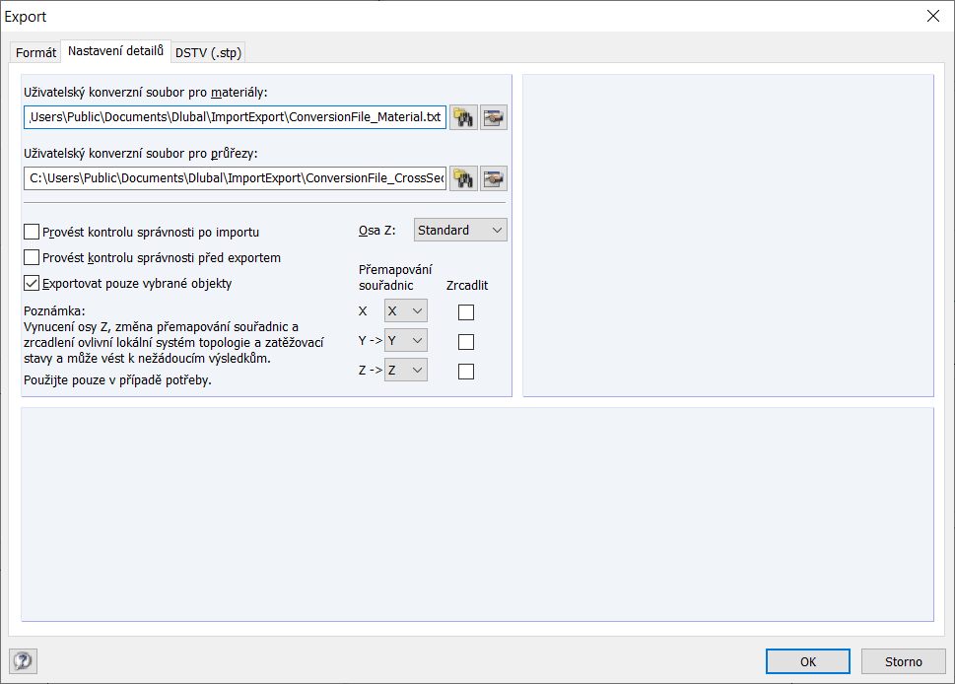Expand the Y coordinate remapping dropdown
Image resolution: width=955 pixels, height=684 pixels.
406,341
